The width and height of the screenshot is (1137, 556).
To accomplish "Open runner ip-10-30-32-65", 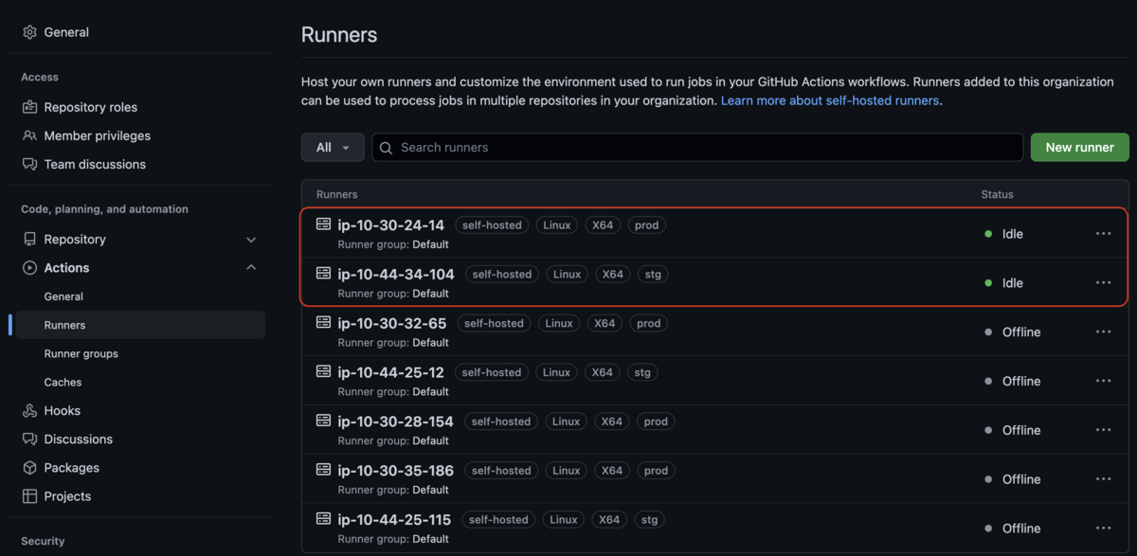I will [392, 323].
